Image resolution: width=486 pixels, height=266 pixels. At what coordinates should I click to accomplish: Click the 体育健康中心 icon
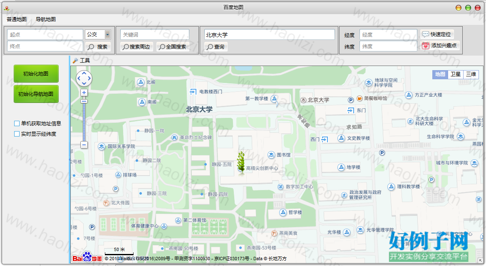point(164,226)
